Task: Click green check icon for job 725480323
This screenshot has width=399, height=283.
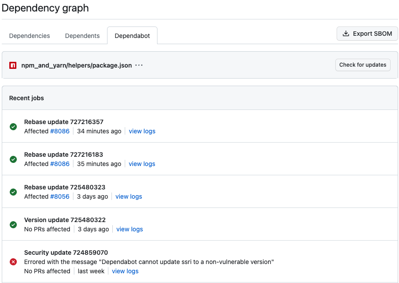Action: (x=13, y=192)
